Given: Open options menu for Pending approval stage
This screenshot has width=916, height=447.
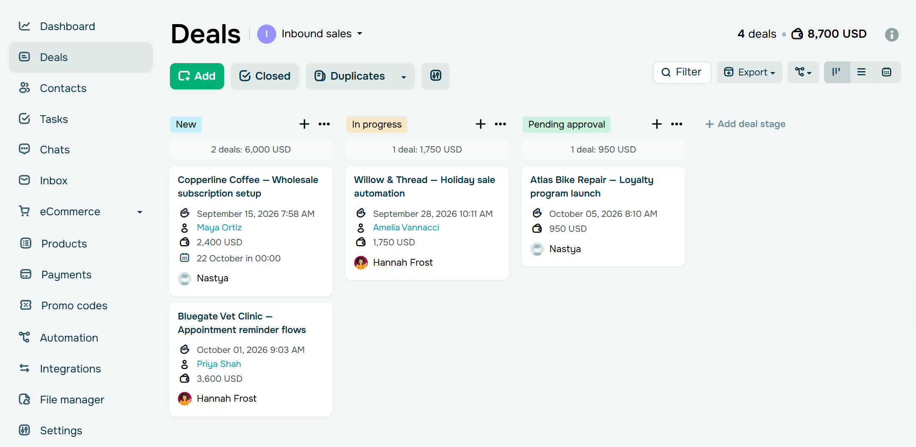Looking at the screenshot, I should click(677, 124).
